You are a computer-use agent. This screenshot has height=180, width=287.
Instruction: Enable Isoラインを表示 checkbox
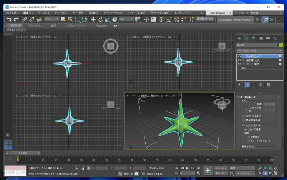click(x=243, y=116)
